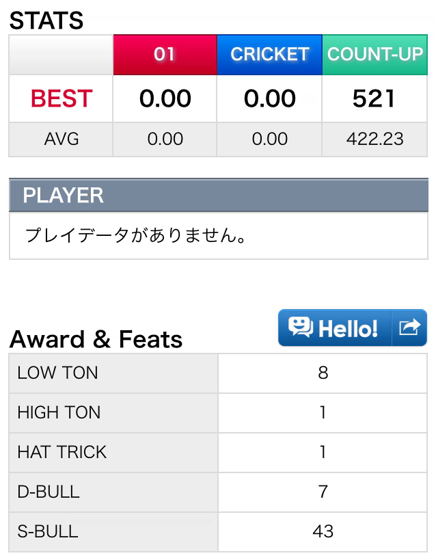
Task: Click the COUNT-UP average 422.23
Action: pyautogui.click(x=374, y=139)
